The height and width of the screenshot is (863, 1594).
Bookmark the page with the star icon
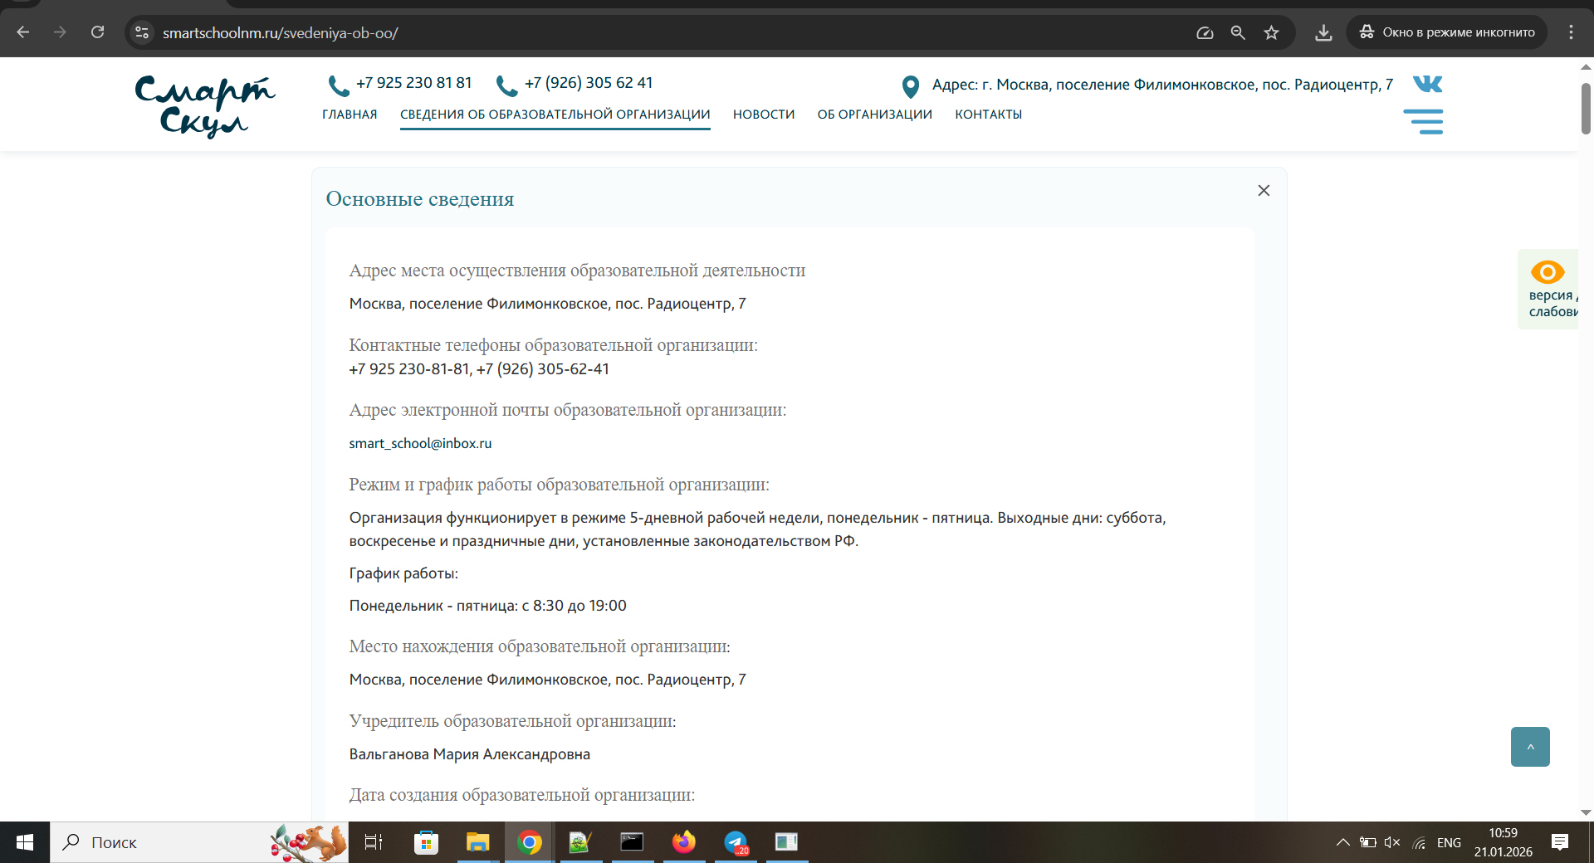[1272, 32]
